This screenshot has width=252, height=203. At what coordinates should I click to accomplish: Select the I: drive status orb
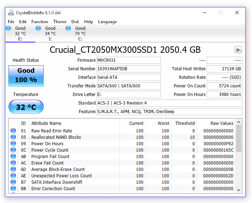click(38, 28)
